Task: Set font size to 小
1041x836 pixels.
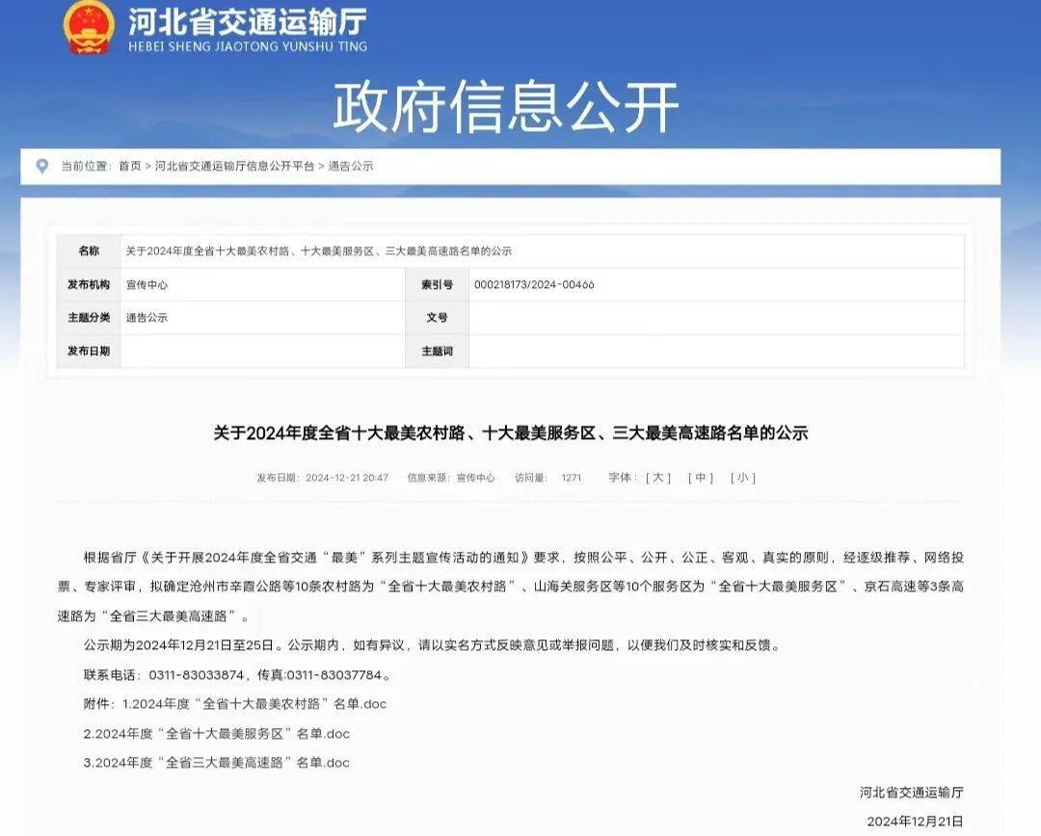Action: coord(743,478)
